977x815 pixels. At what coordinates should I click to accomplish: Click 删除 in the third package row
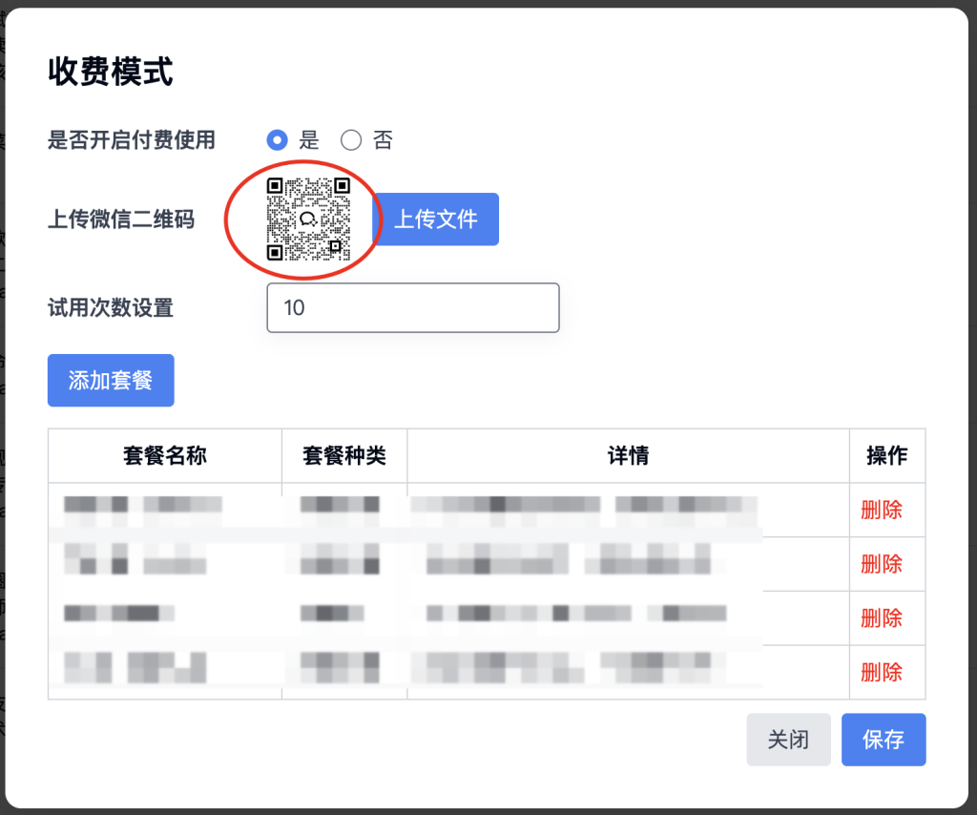point(882,618)
